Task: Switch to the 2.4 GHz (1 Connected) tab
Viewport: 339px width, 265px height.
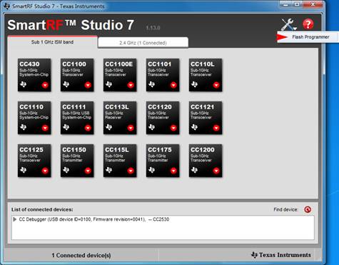Action: [x=143, y=43]
